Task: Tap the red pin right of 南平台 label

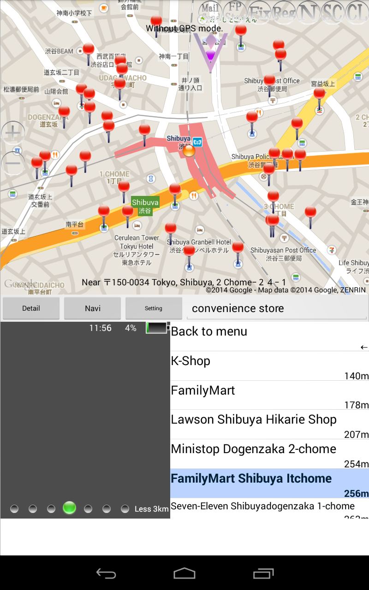Action: (x=104, y=217)
